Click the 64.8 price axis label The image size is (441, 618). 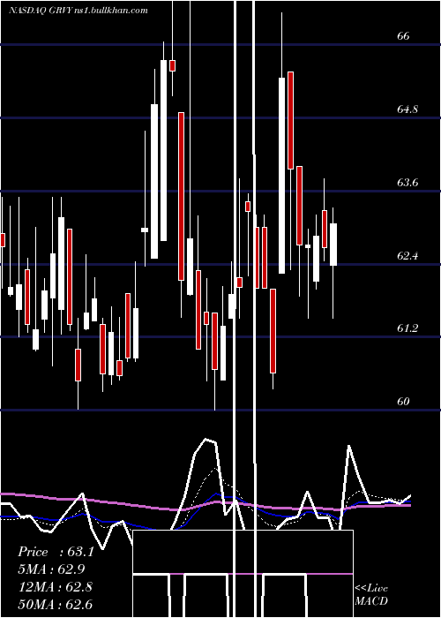pyautogui.click(x=407, y=109)
